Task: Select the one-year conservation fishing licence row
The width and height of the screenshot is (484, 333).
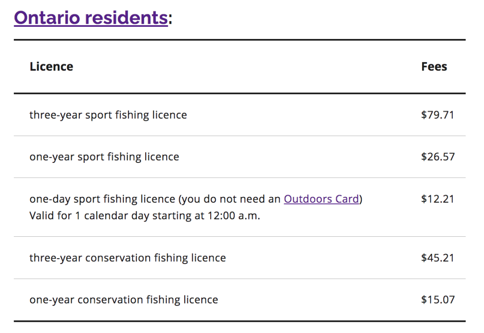Action: click(x=239, y=300)
